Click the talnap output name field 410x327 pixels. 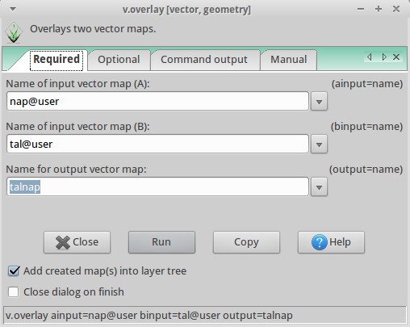pyautogui.click(x=157, y=187)
